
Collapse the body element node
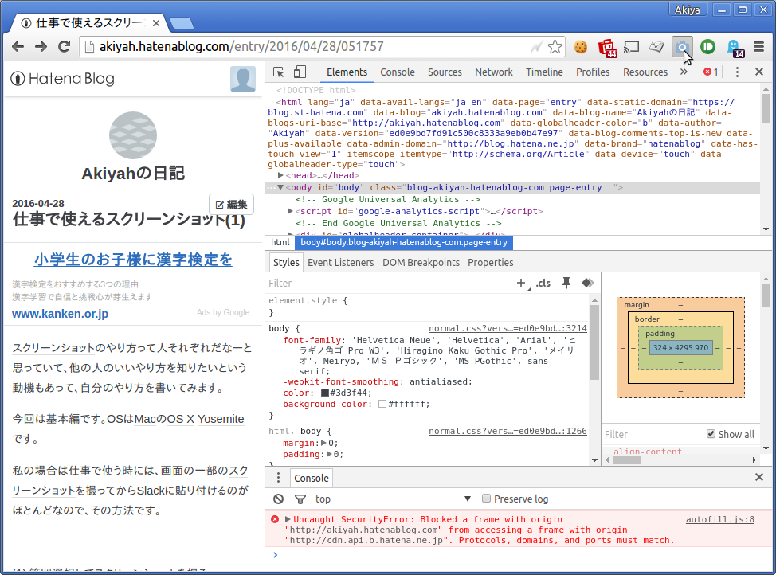tap(280, 187)
